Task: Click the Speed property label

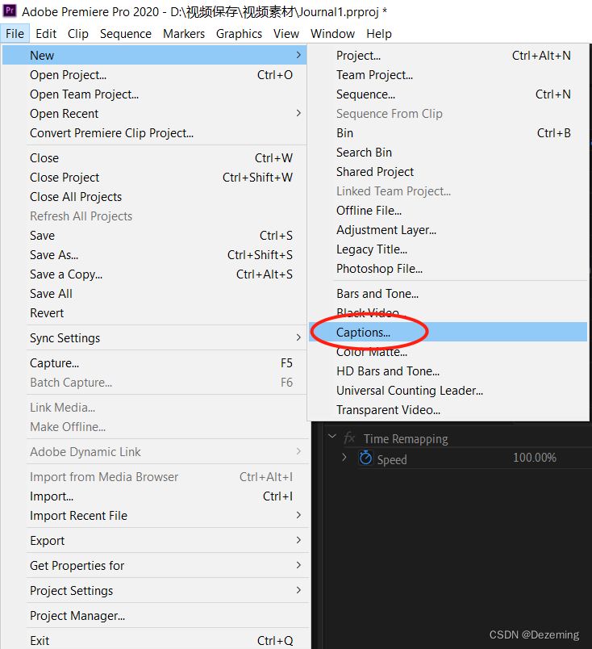Action: (x=392, y=460)
